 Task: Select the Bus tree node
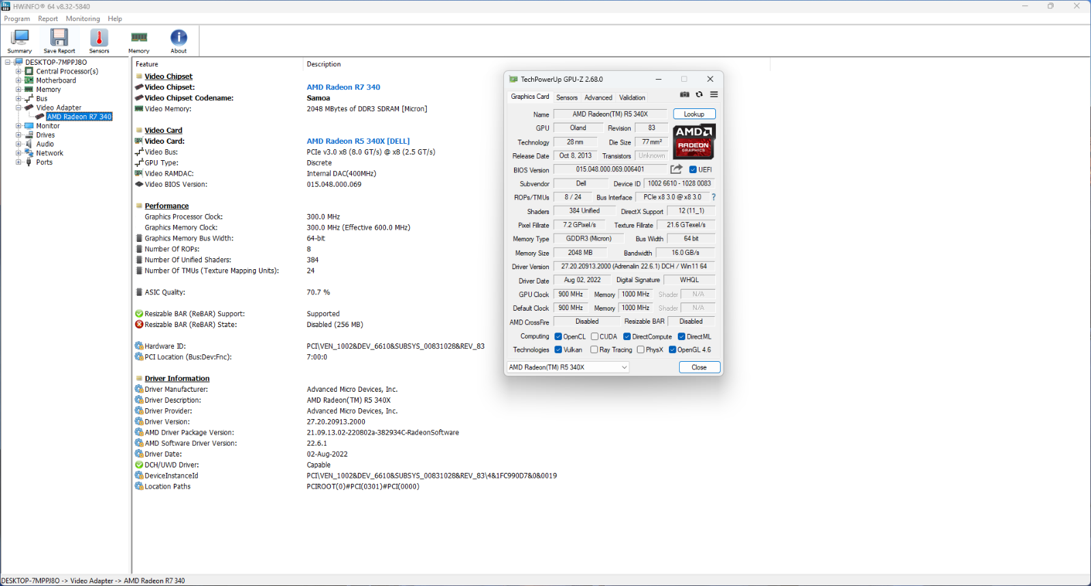(42, 99)
